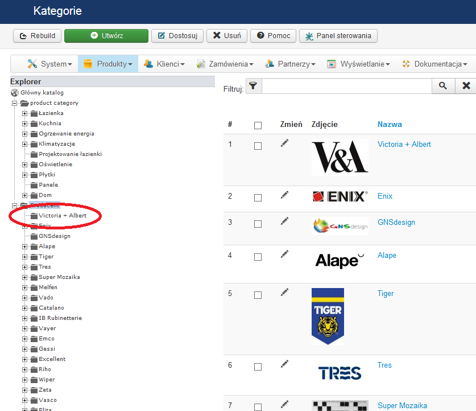
Task: Check the Alape row checkbox
Action: click(x=258, y=257)
